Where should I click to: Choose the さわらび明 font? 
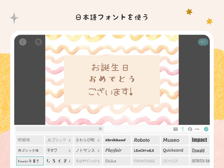click(88, 140)
